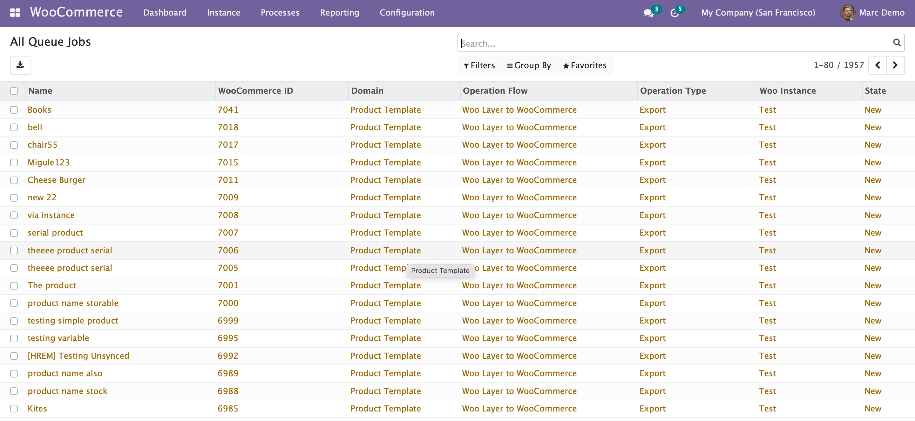Tick the Cheese Burger row checkbox
915x421 pixels.
(14, 180)
